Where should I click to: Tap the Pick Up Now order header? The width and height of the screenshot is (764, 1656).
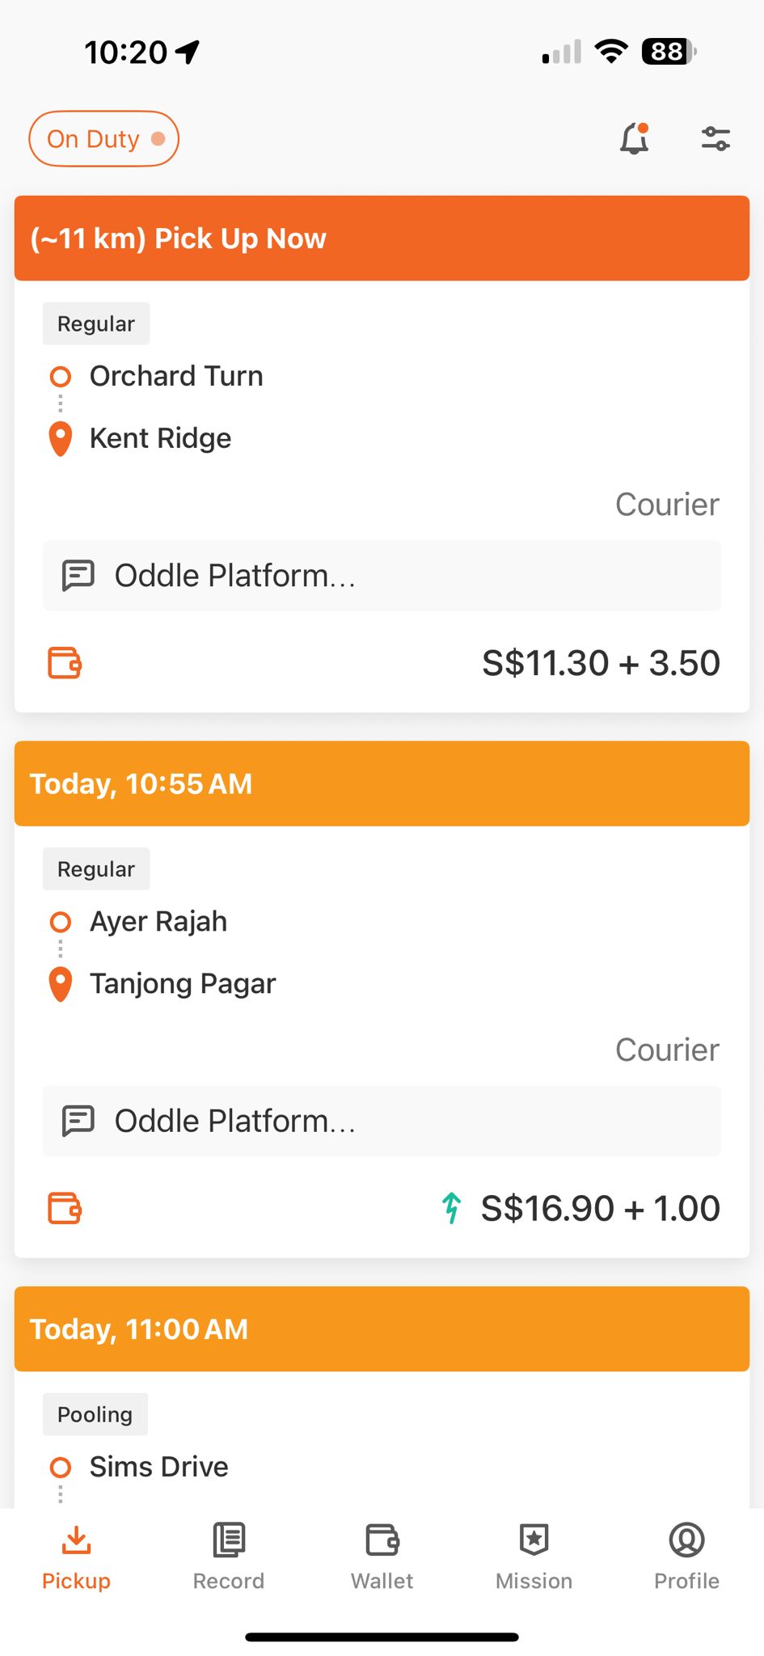382,239
